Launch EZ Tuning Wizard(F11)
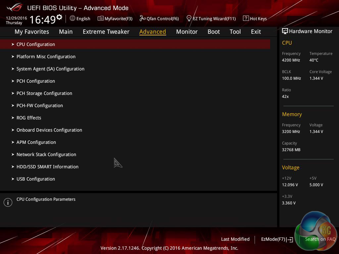Screen dimensions: 339x254 pos(211,19)
